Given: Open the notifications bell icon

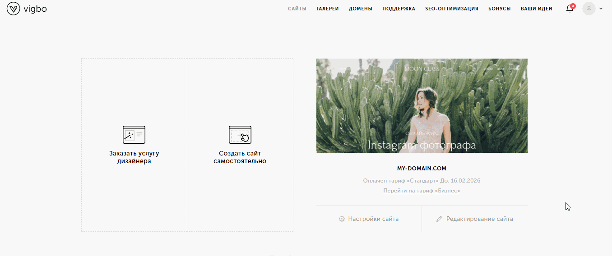Looking at the screenshot, I should [x=570, y=9].
